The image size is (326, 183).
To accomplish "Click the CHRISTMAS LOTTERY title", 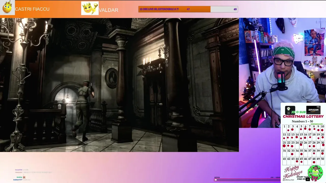I will click(303, 116).
